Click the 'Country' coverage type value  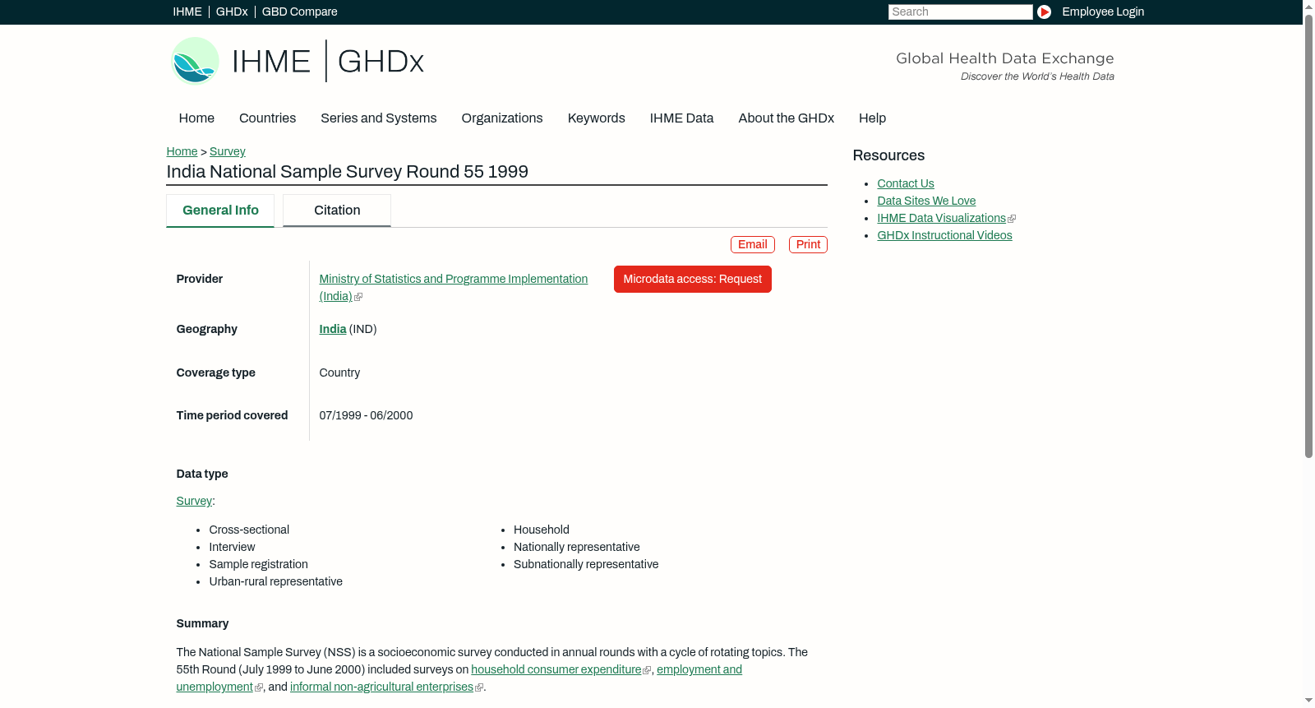339,373
